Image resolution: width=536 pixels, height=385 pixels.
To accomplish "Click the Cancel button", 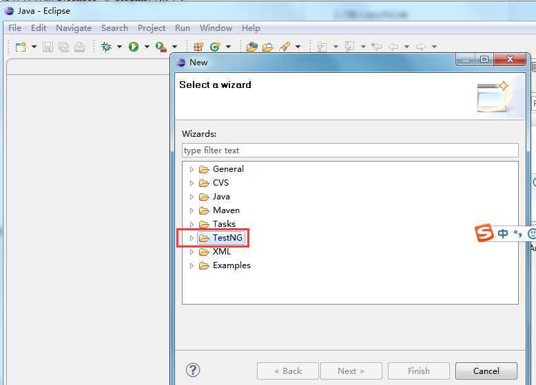I will pyautogui.click(x=486, y=371).
